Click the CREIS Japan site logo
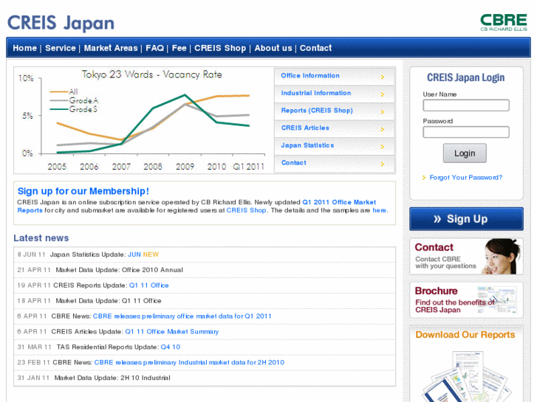Viewport: 537px width, 402px height. 61,23
